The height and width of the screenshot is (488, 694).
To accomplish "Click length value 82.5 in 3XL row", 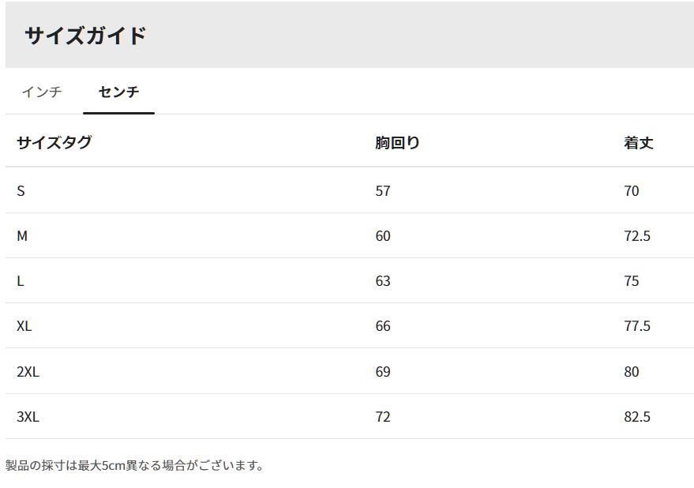I will click(637, 417).
